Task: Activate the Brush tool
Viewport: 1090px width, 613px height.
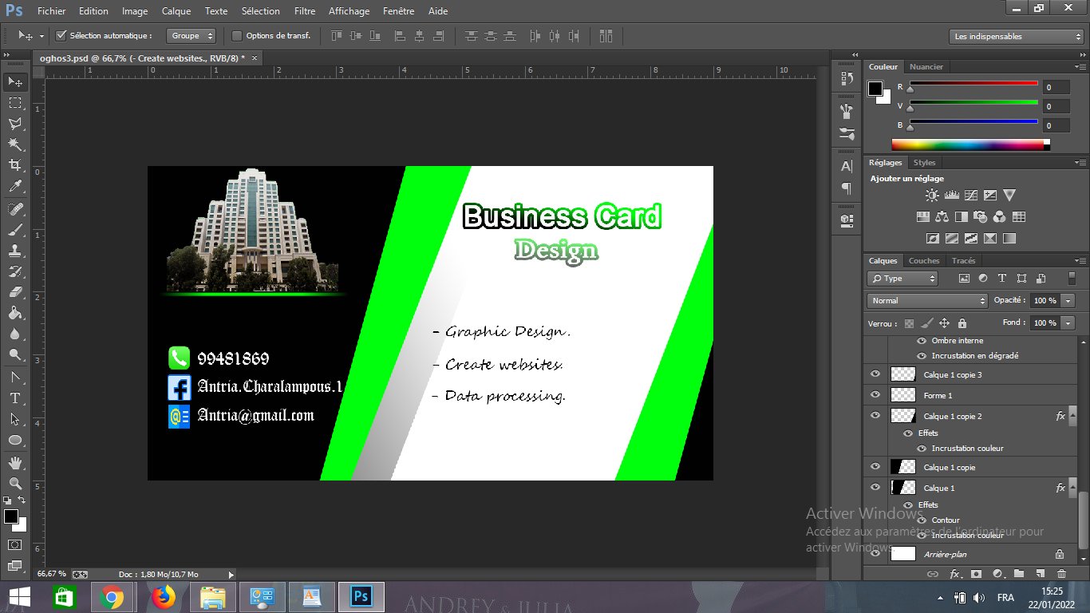Action: pos(14,230)
